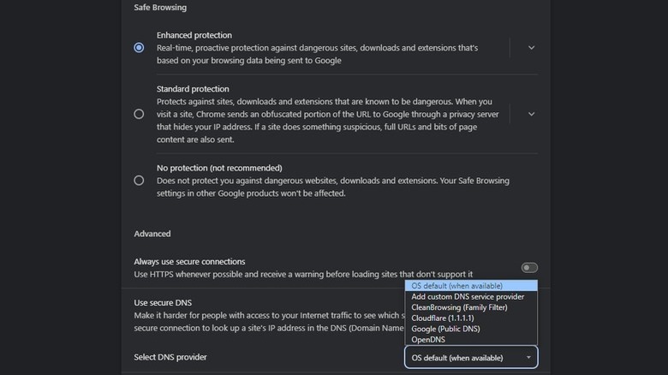Click the dropdown arrow in DNS provider box
Screen dimensions: 668x375
pos(528,357)
